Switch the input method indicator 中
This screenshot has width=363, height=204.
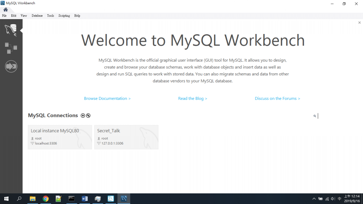(339, 199)
